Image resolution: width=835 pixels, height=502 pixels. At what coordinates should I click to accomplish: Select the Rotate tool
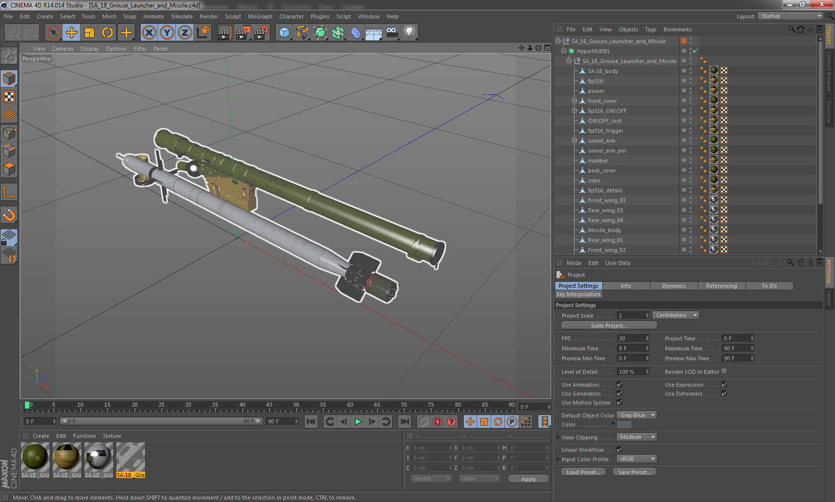[x=107, y=33]
